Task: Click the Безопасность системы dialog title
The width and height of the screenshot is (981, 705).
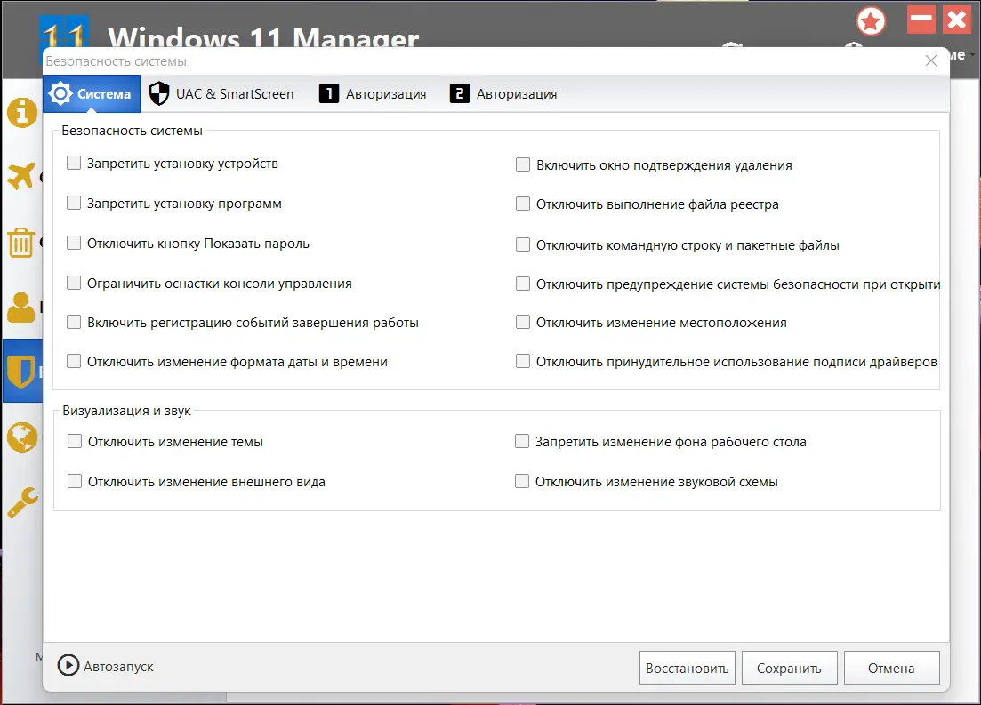Action: pyautogui.click(x=116, y=61)
